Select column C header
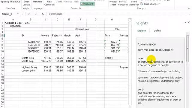Screen dimensions: 192x108 (46, 19)
